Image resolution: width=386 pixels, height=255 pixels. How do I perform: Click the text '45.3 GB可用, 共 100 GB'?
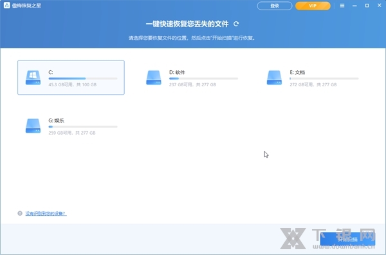72,84
